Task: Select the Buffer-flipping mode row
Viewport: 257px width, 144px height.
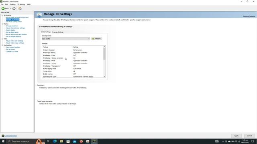Action: tap(73, 69)
